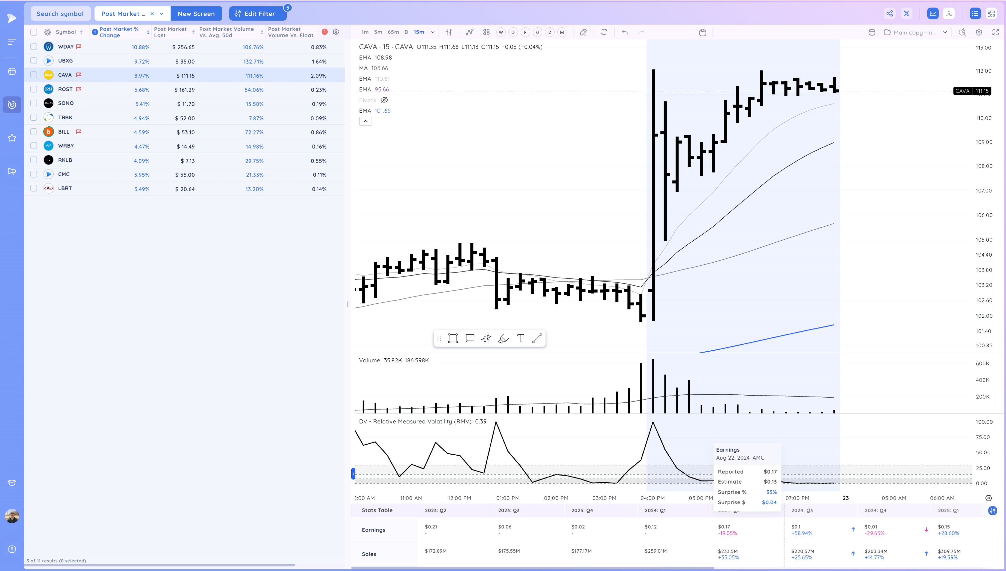Open table column settings gear

336,32
